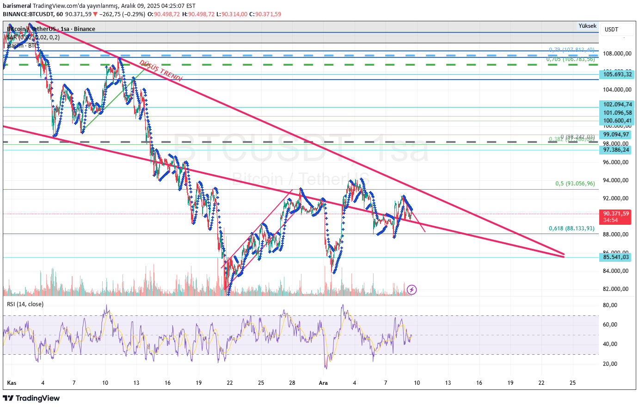Click the 97.386,24 price level tag
This screenshot has width=639, height=407.
(x=616, y=150)
